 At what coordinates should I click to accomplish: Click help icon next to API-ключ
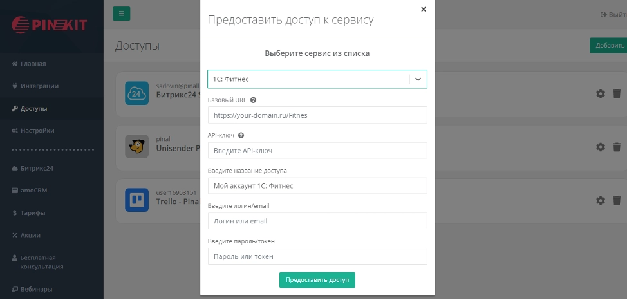(x=241, y=136)
